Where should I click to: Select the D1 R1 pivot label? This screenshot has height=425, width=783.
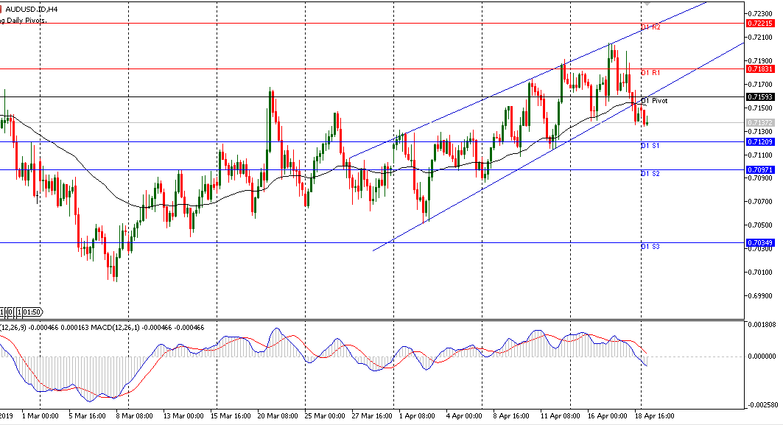coord(650,72)
